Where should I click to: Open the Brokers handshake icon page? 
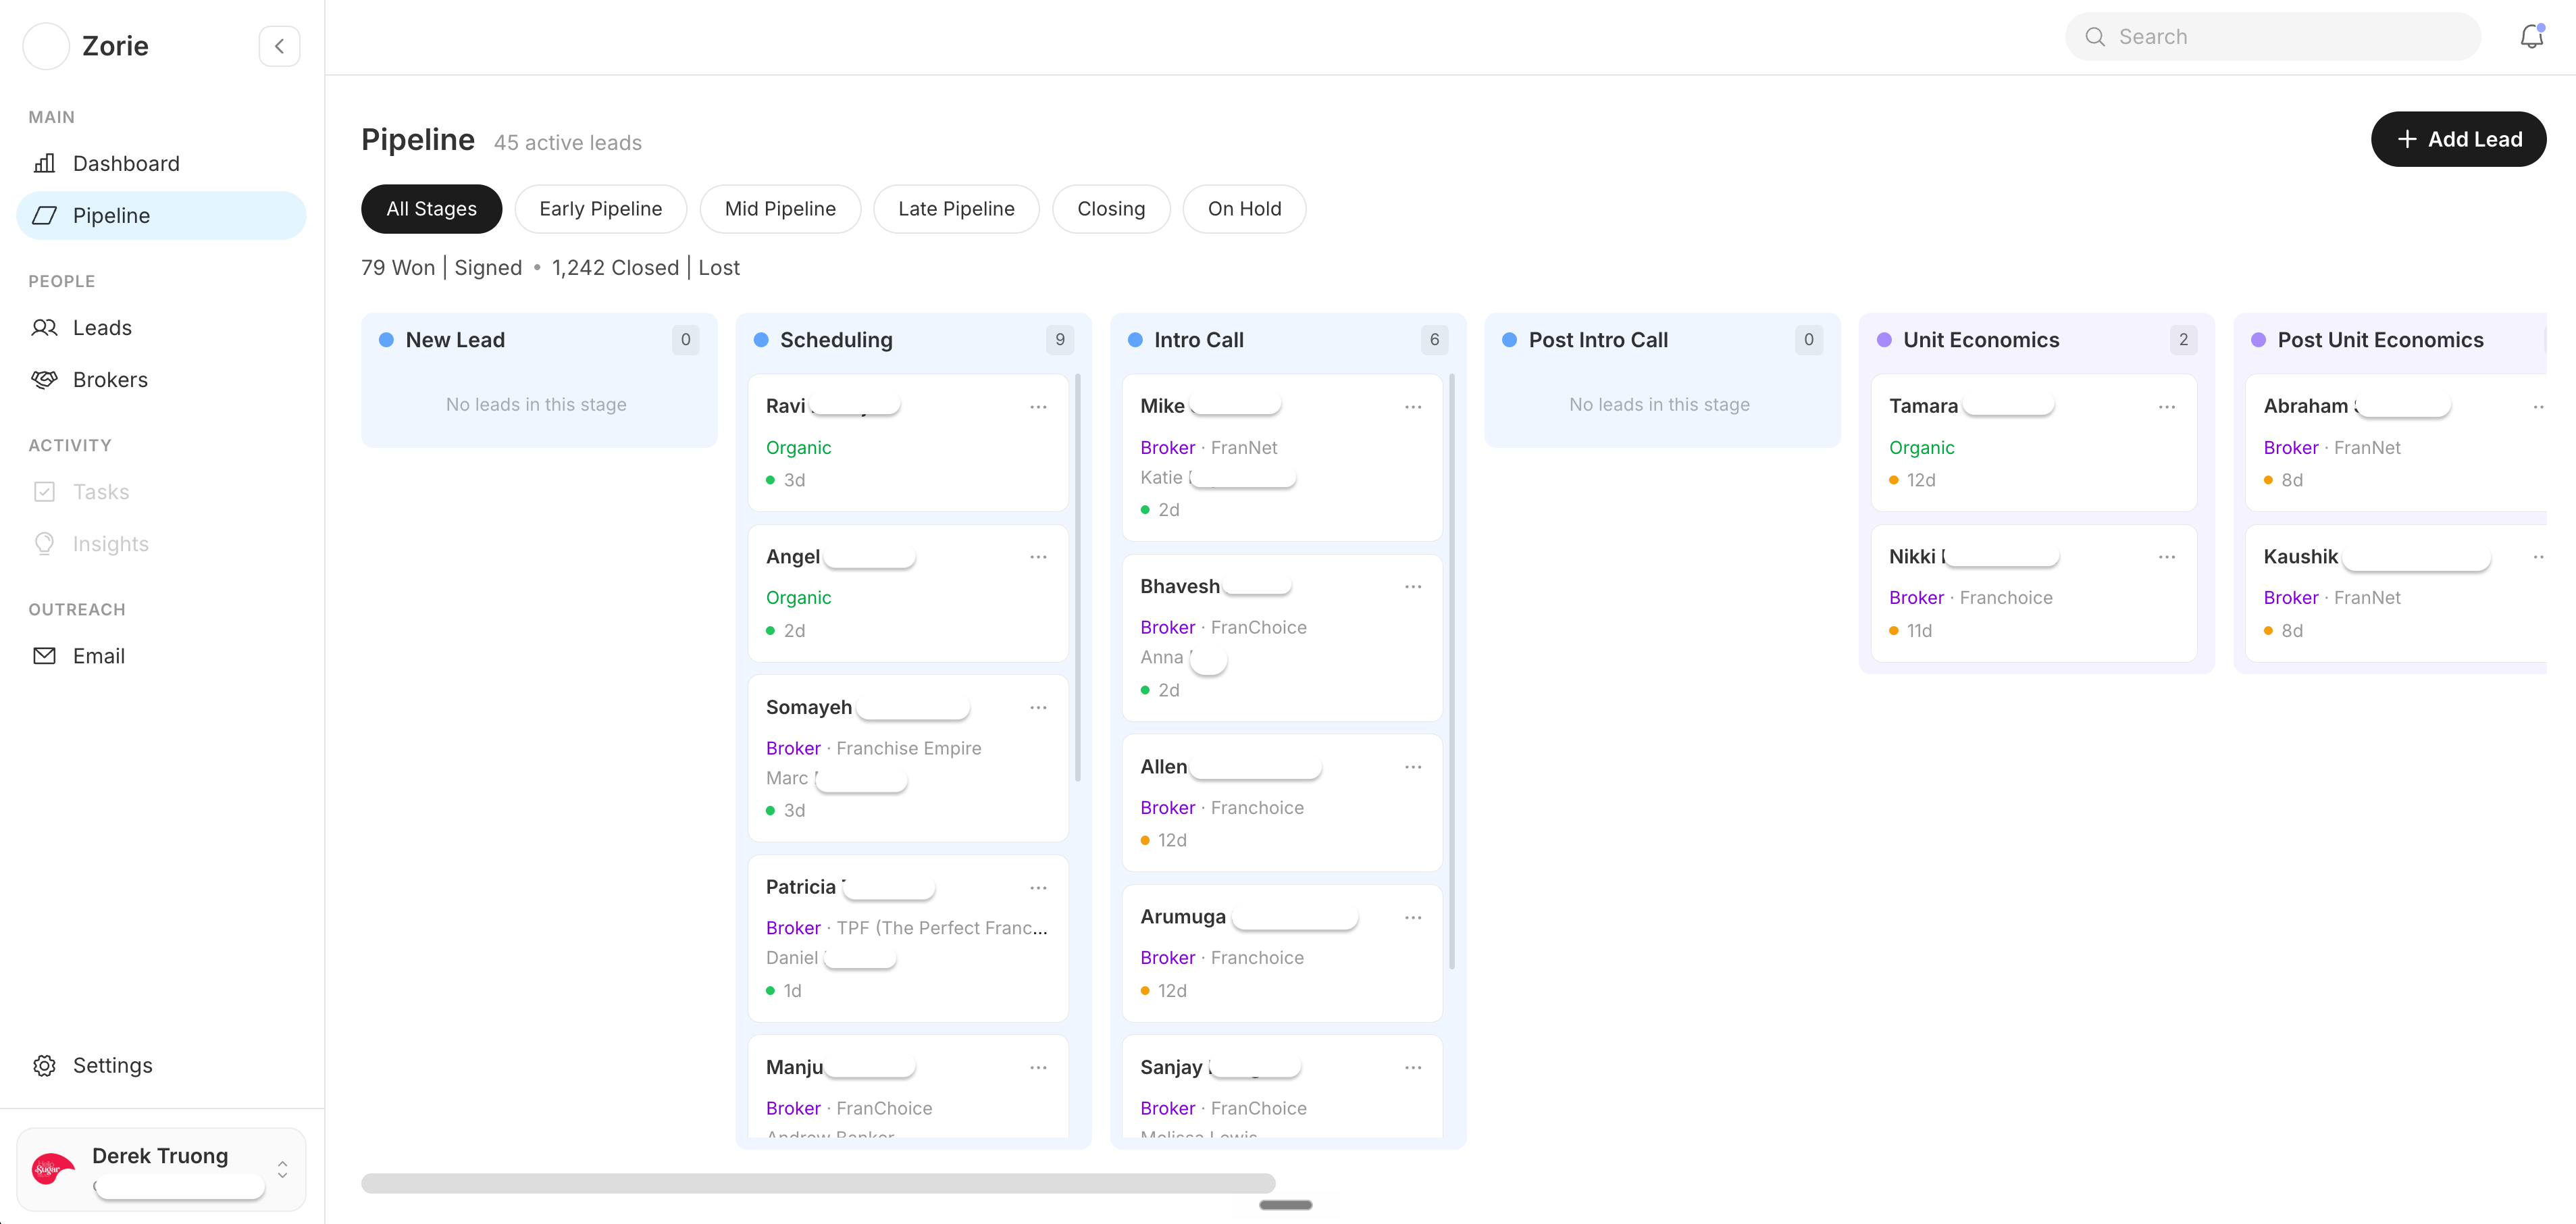point(45,380)
